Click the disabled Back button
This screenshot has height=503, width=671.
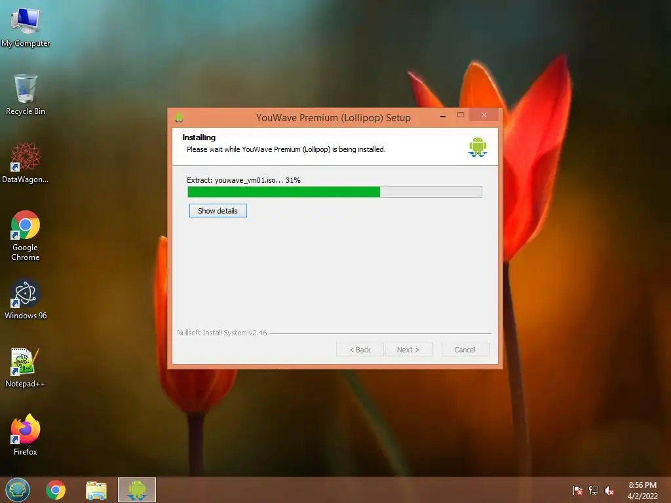tap(360, 350)
